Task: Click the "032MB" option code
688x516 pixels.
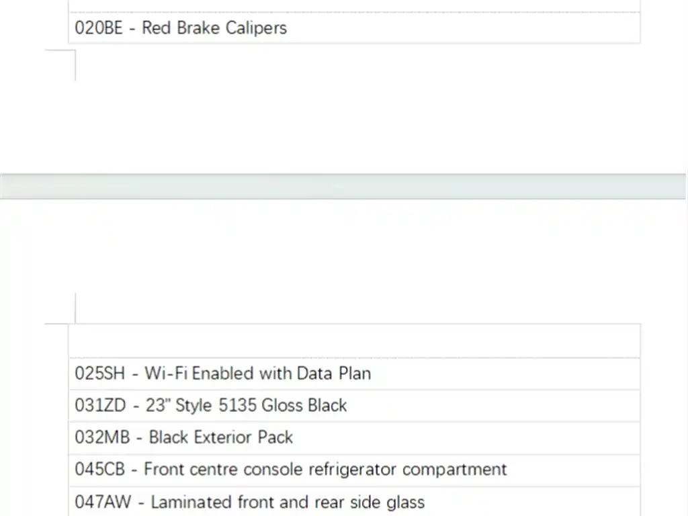Action: point(102,437)
